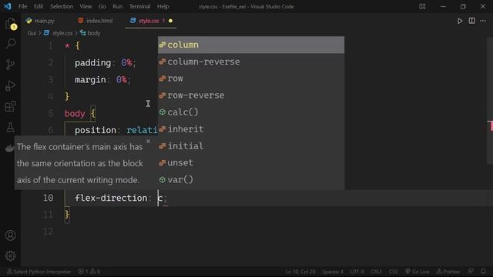Split the editor right
The width and height of the screenshot is (493, 277).
471,21
